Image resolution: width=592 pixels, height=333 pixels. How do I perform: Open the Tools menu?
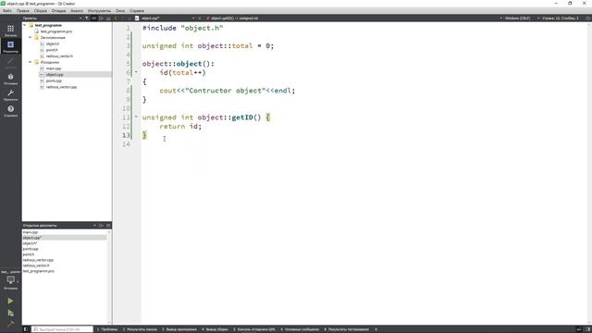[x=99, y=11]
